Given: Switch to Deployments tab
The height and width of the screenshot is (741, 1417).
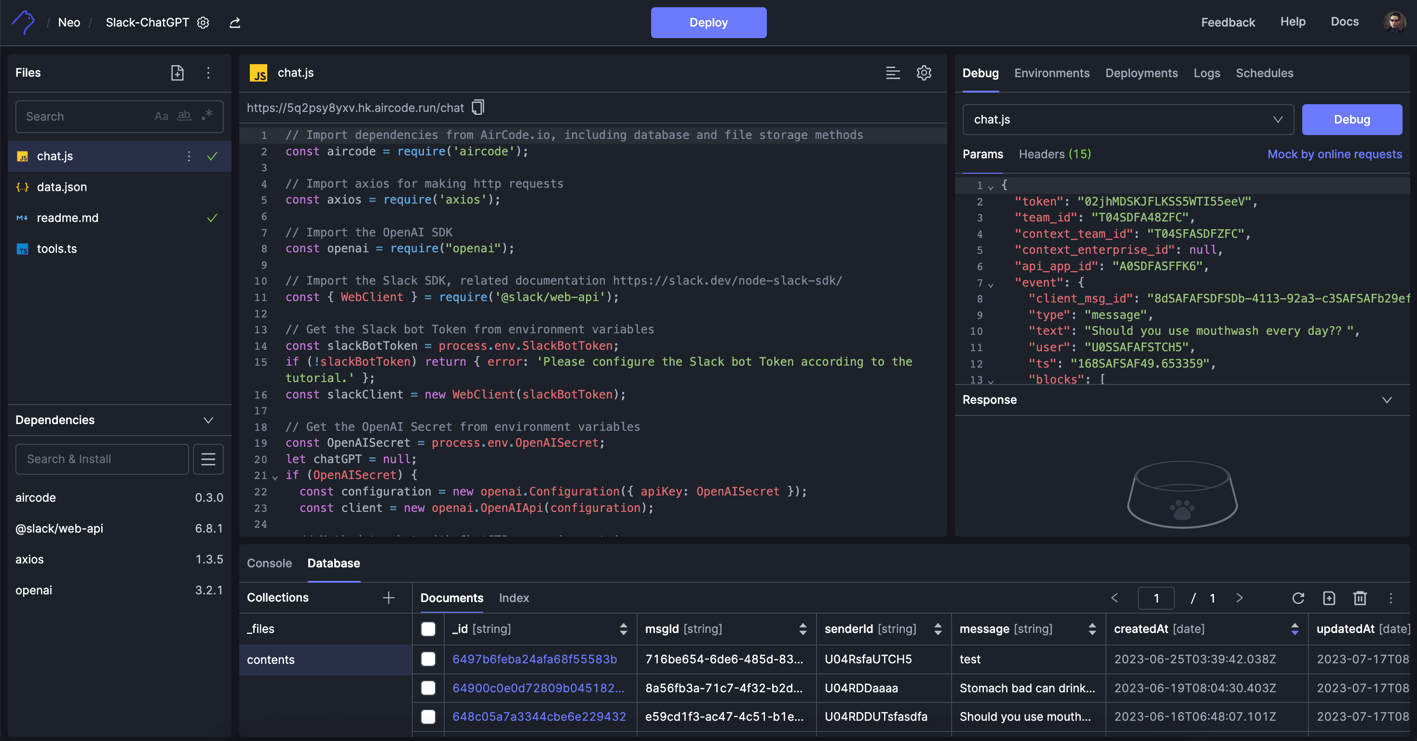Looking at the screenshot, I should 1142,73.
